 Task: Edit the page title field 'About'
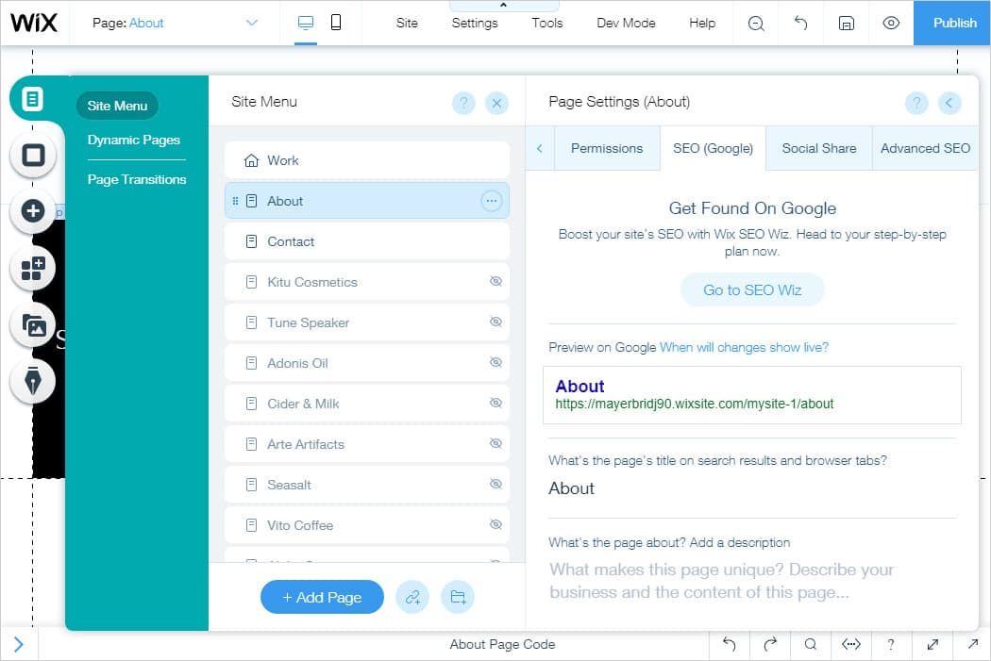[752, 488]
